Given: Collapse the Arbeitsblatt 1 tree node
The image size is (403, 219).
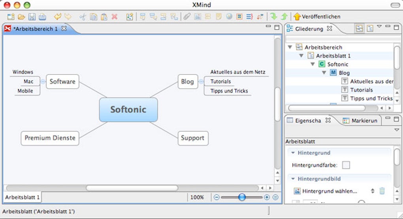Looking at the screenshot, I should click(x=301, y=56).
